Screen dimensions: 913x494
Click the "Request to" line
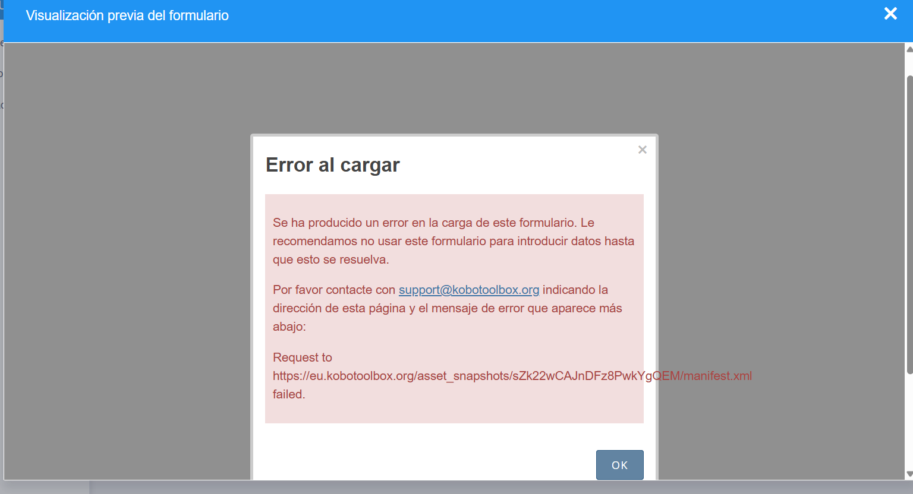point(302,357)
